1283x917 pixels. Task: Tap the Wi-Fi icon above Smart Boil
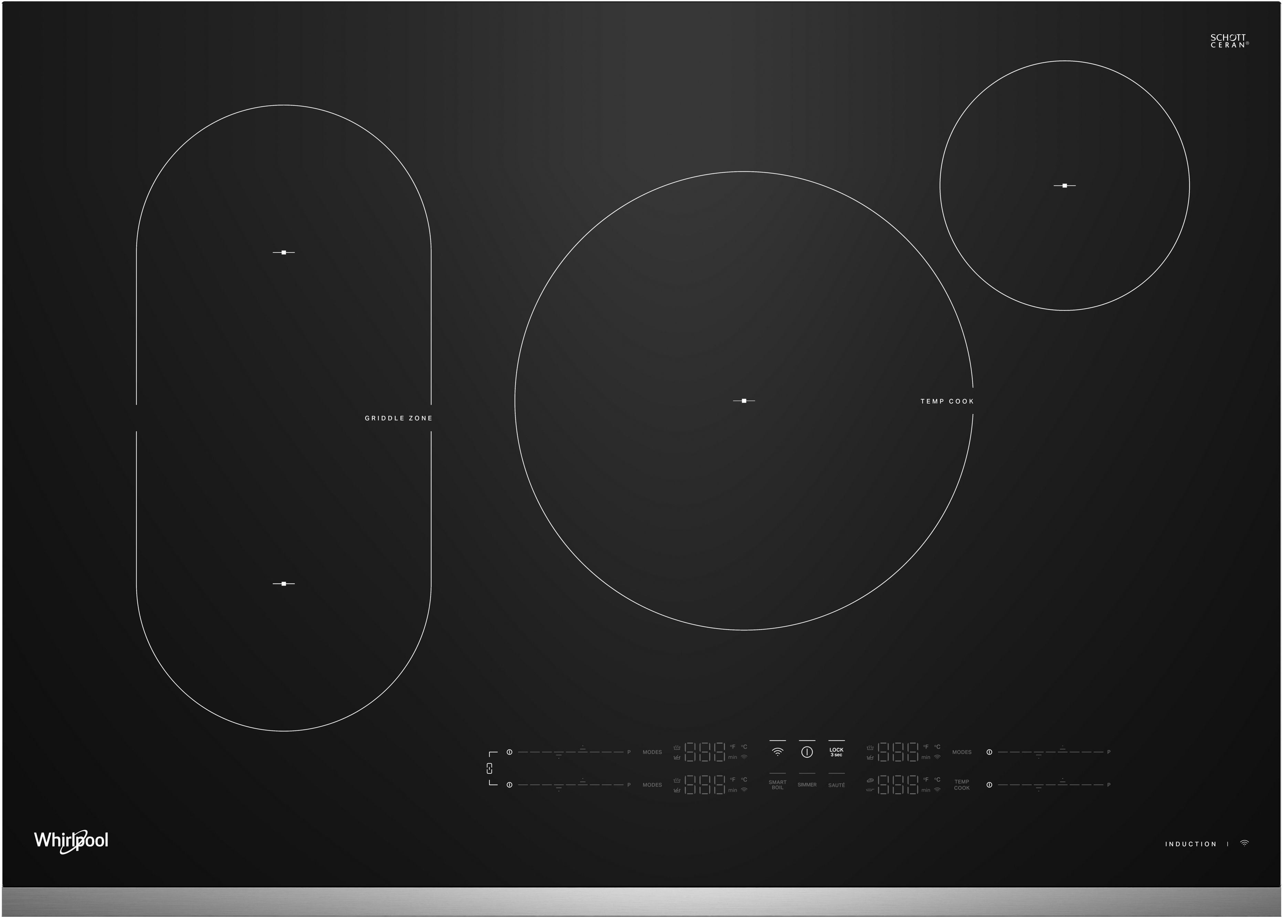point(777,751)
